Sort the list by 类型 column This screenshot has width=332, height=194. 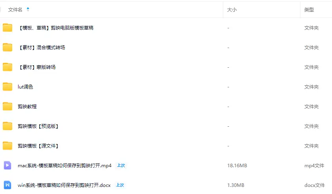click(x=309, y=9)
